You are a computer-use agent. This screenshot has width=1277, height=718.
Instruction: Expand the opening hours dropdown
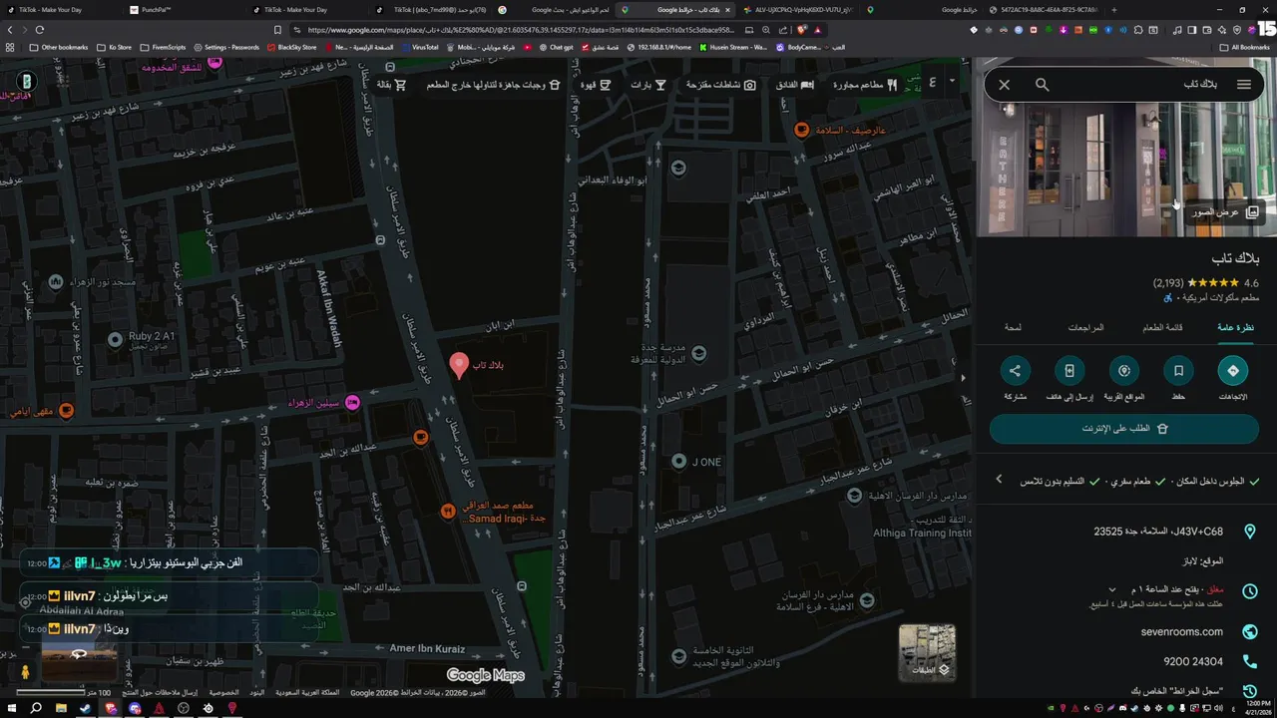click(1112, 589)
